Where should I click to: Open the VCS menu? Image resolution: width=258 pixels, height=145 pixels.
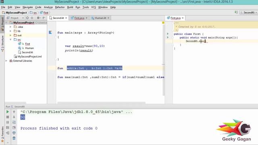[94, 7]
